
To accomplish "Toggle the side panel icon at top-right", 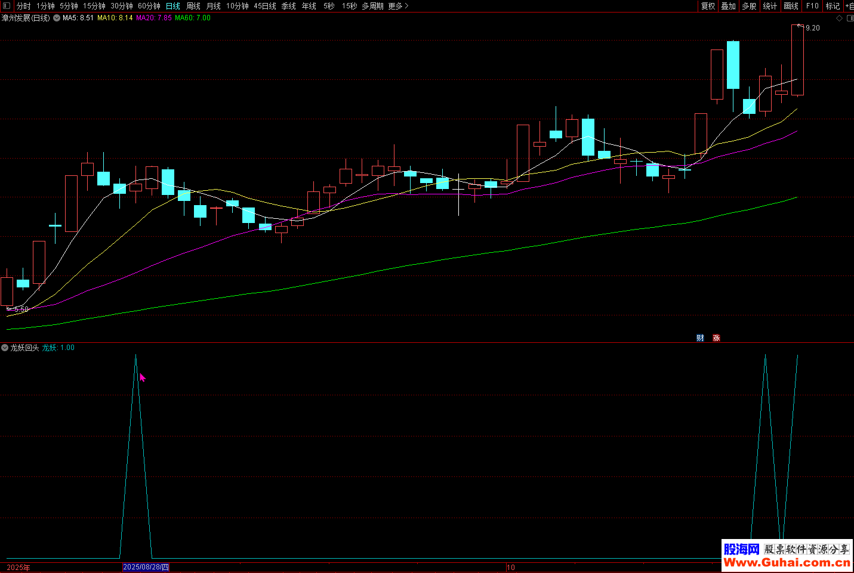I will pos(850,18).
